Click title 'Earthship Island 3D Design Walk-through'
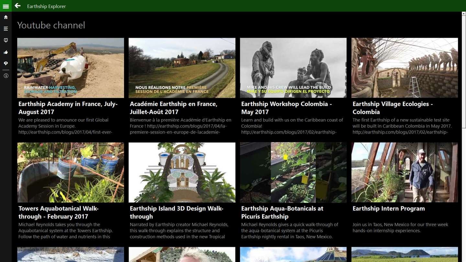Screen dimensions: 466x262 (176, 212)
